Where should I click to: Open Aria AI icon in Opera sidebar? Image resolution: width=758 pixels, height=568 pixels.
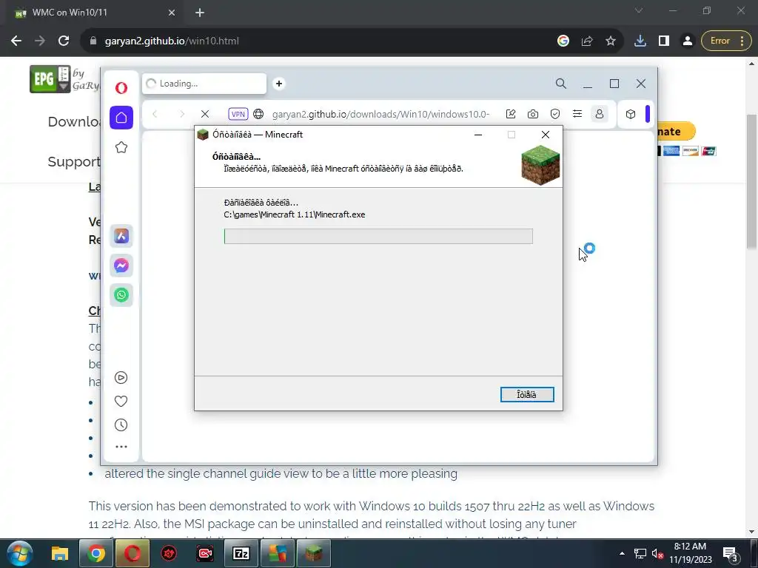(x=121, y=236)
